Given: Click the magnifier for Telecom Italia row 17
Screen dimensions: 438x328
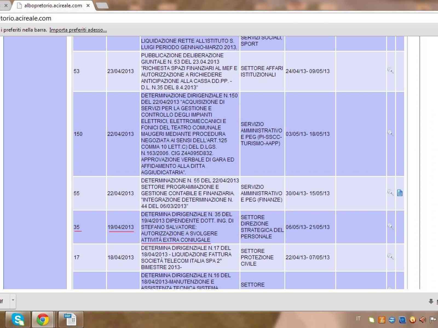Looking at the screenshot, I should coord(390,256).
